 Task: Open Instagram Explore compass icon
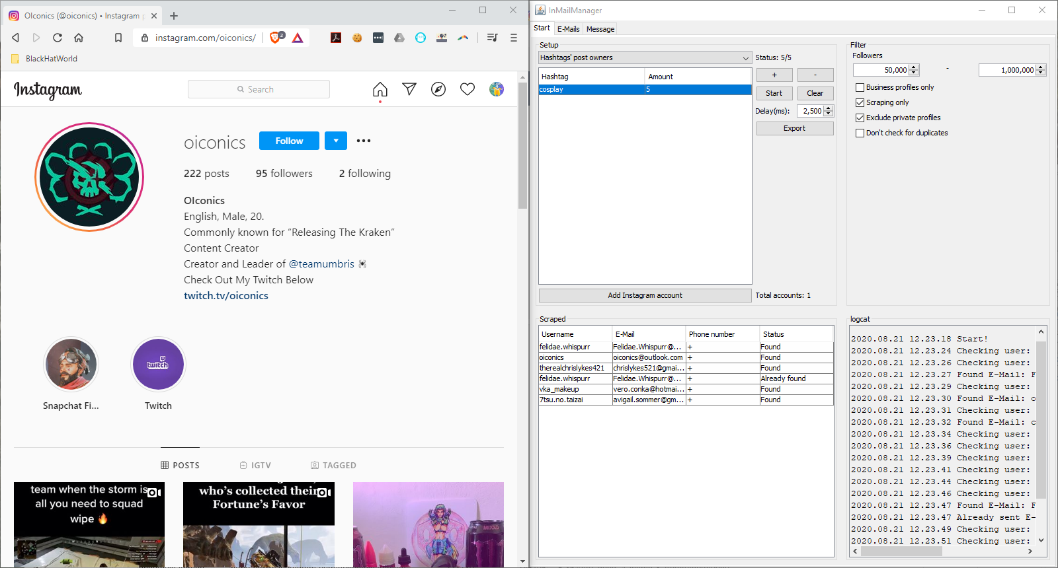click(438, 89)
